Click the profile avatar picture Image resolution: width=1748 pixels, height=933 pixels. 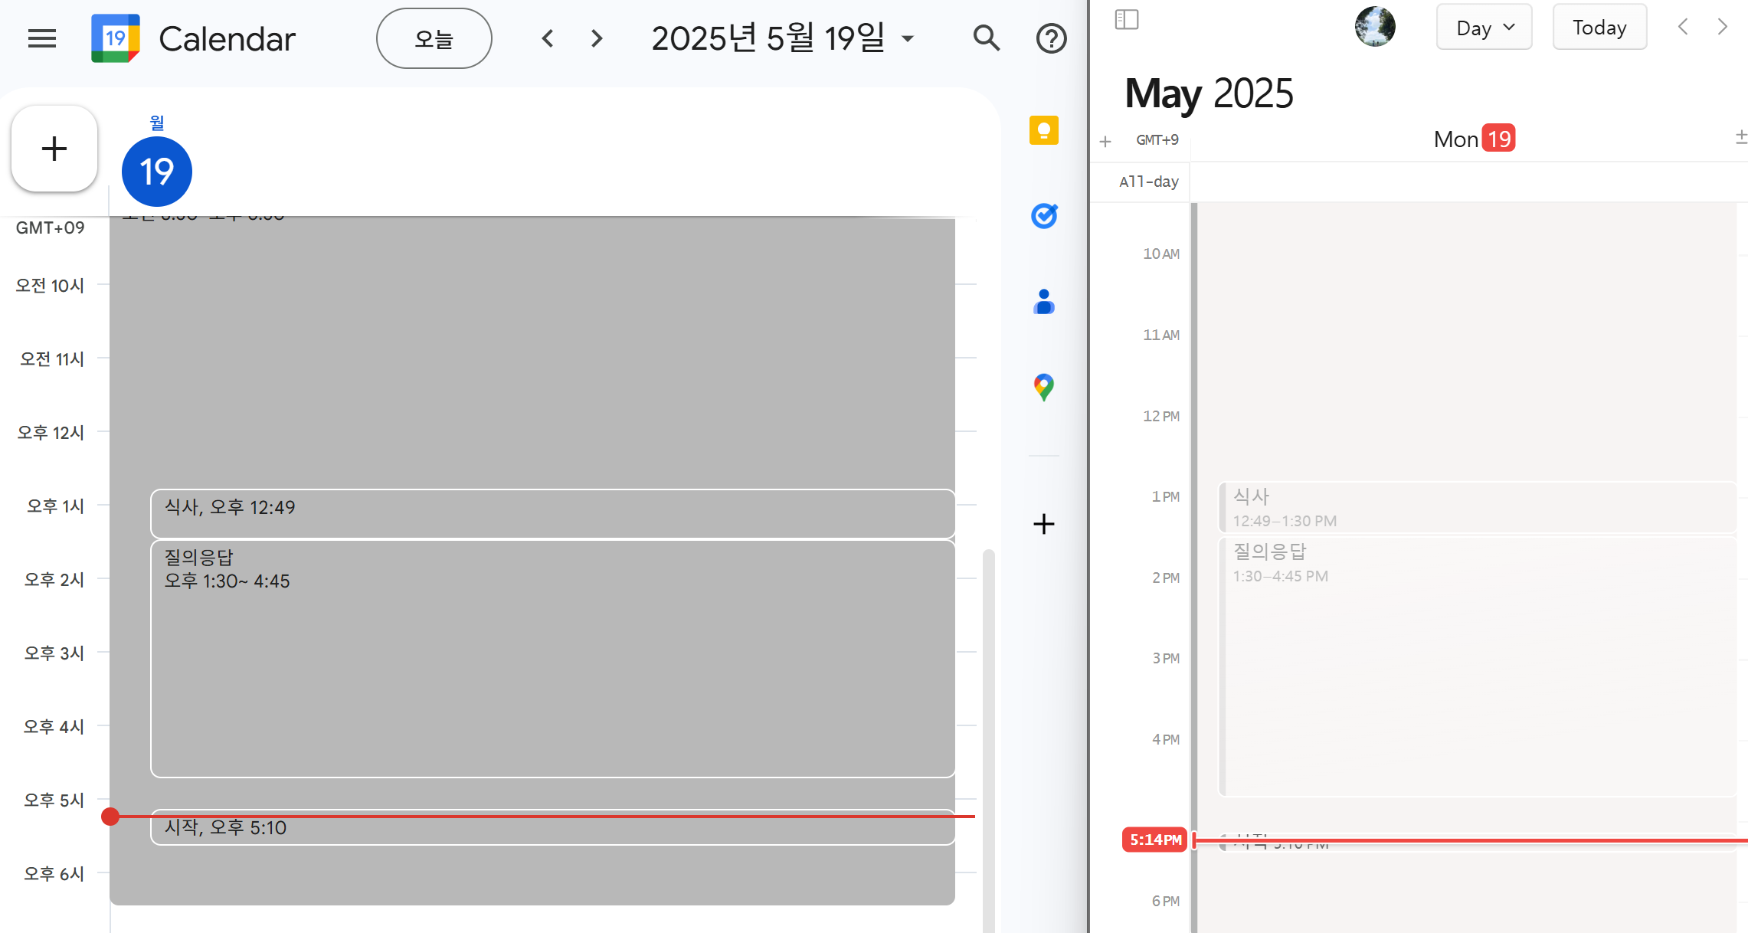coord(1374,27)
